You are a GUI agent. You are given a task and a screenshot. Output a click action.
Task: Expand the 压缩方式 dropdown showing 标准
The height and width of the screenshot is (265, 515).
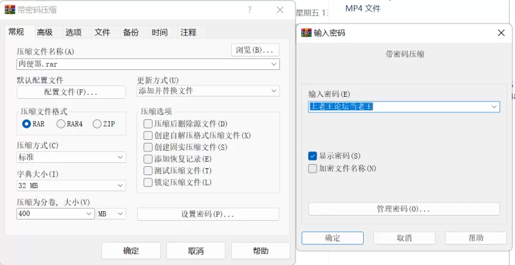pos(71,157)
